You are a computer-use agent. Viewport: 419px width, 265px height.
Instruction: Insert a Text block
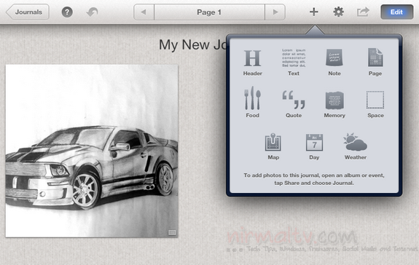pyautogui.click(x=294, y=63)
